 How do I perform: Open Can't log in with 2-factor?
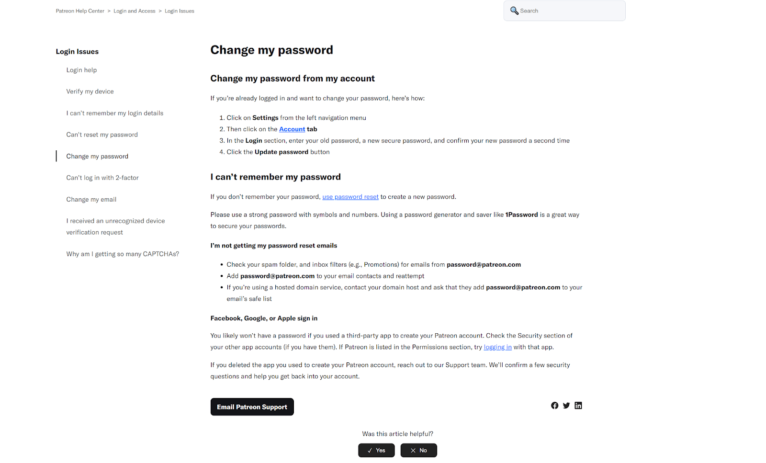102,178
